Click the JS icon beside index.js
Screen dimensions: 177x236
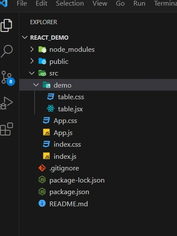[46, 156]
